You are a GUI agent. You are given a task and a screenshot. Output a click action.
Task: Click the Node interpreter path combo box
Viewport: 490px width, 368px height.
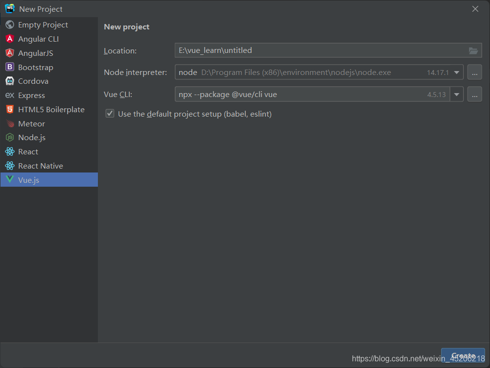coord(319,73)
